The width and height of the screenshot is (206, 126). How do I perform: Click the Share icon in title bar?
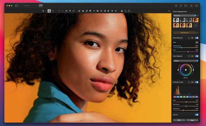tap(191, 6)
